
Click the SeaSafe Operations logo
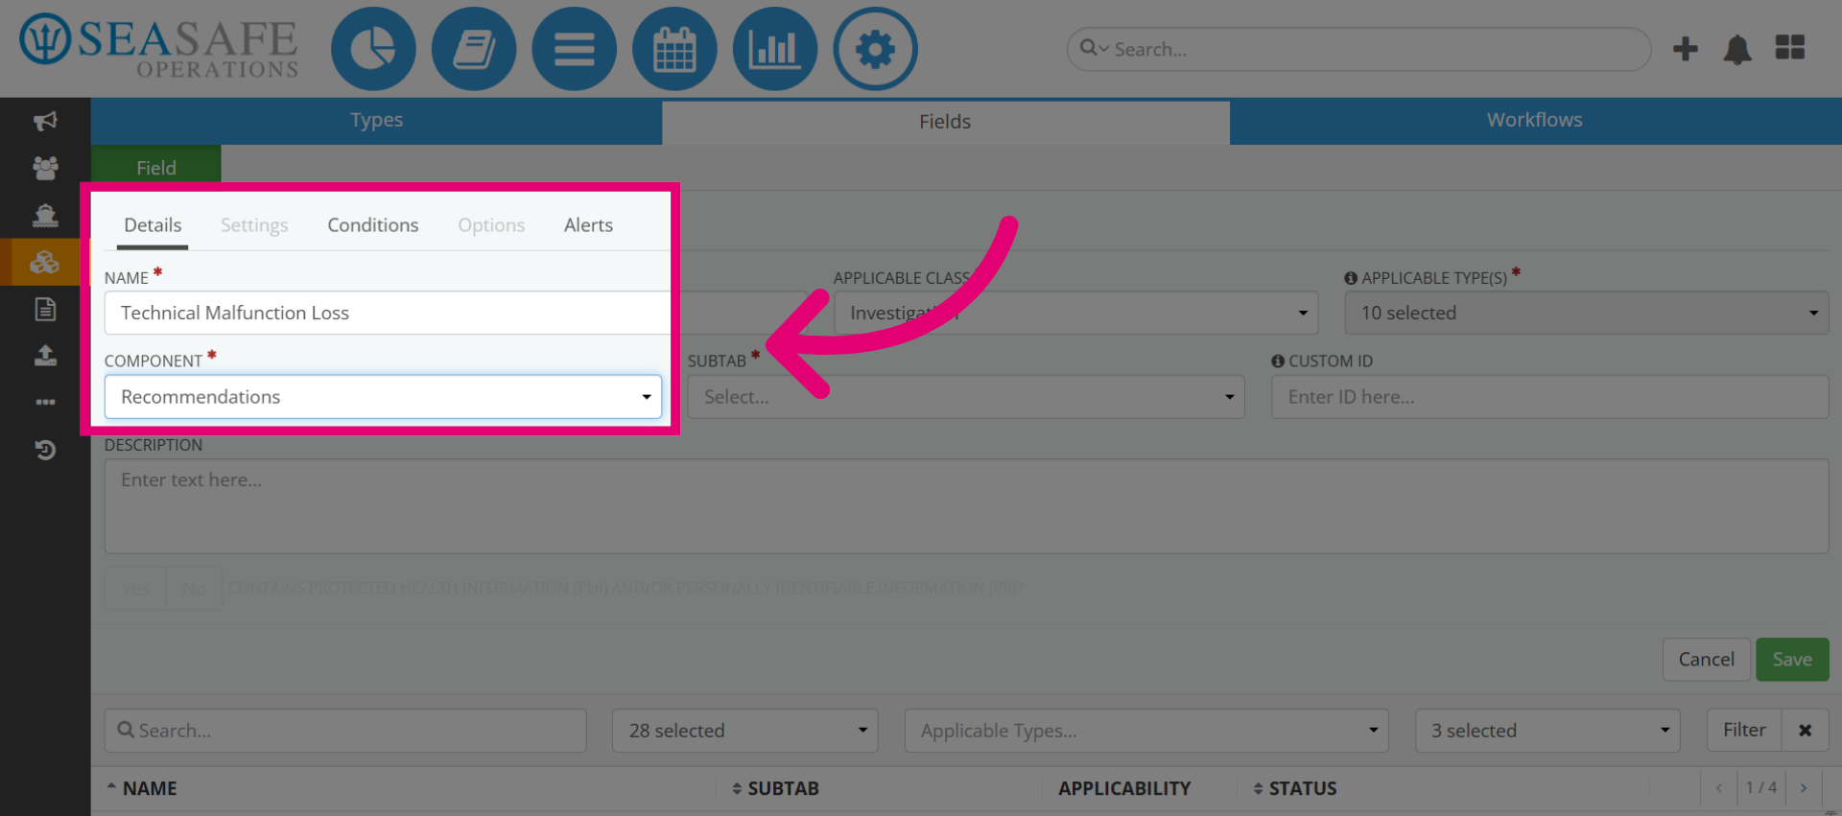coord(159,45)
